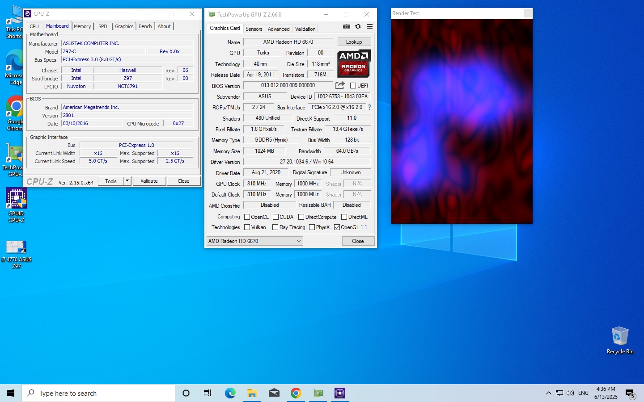
Task: Open the Graphics tab in CPU-Z
Action: [x=124, y=26]
